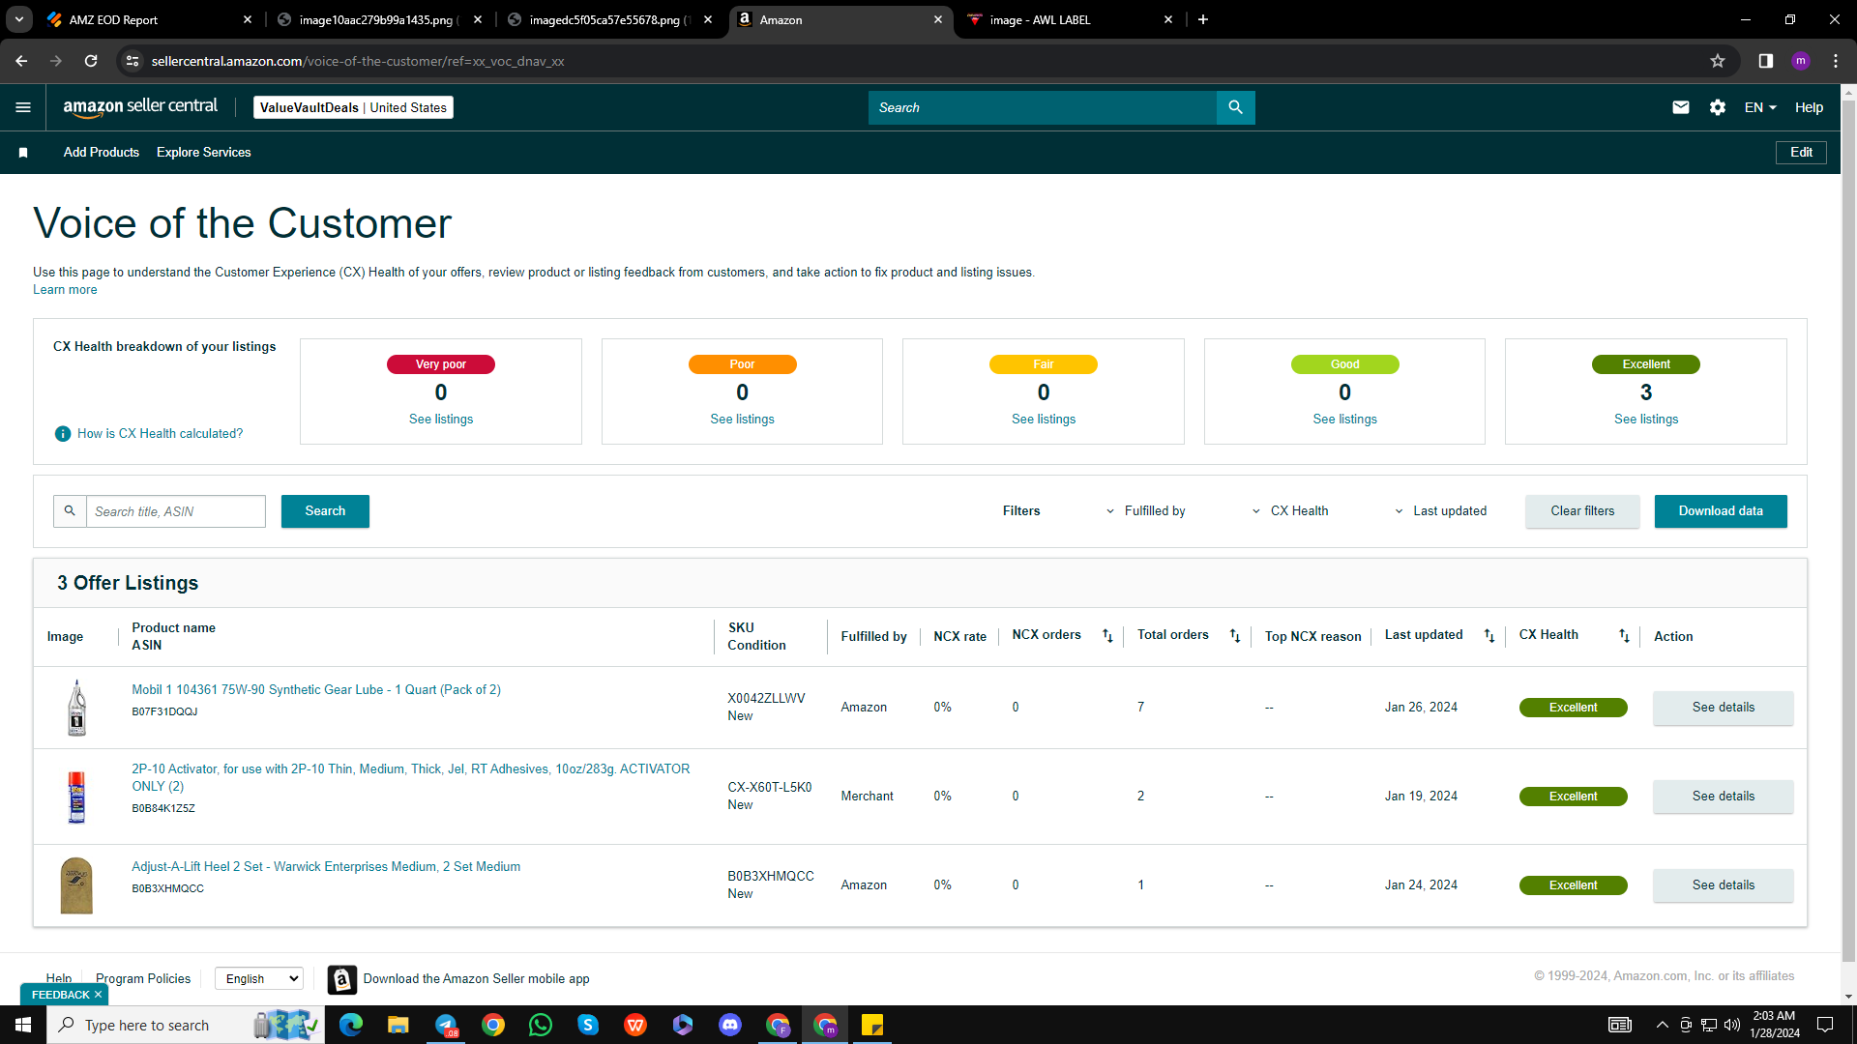Click the teal Search button for listings
1857x1044 pixels.
tap(325, 511)
